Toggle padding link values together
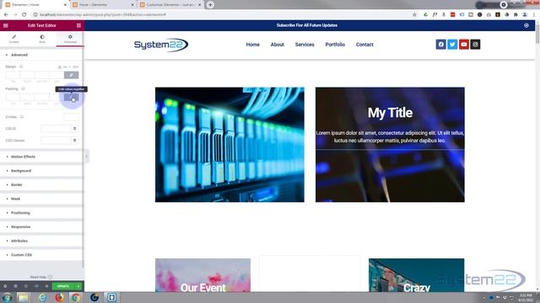Viewport: 540px width, 303px height. point(71,98)
